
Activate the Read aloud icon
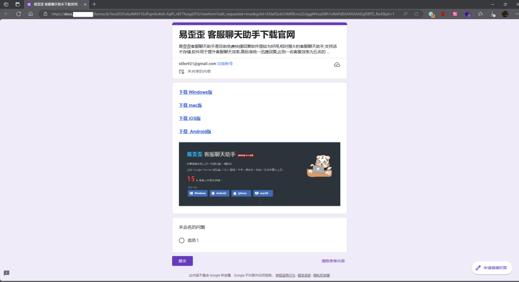click(406, 14)
